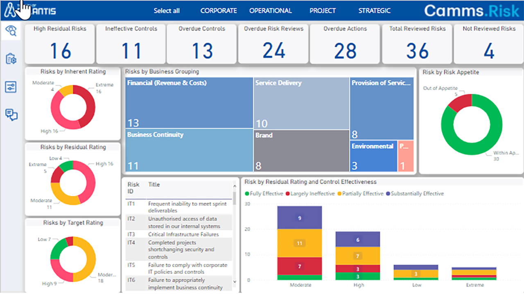Filter by STRATEGIC risks
The height and width of the screenshot is (294, 524).
click(x=375, y=11)
